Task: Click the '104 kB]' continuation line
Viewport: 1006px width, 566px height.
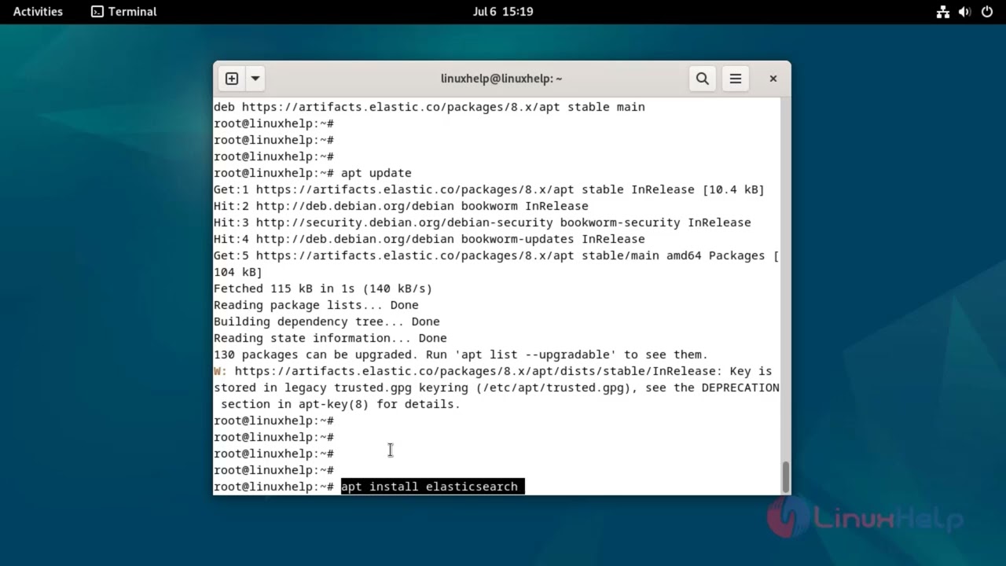Action: click(238, 272)
